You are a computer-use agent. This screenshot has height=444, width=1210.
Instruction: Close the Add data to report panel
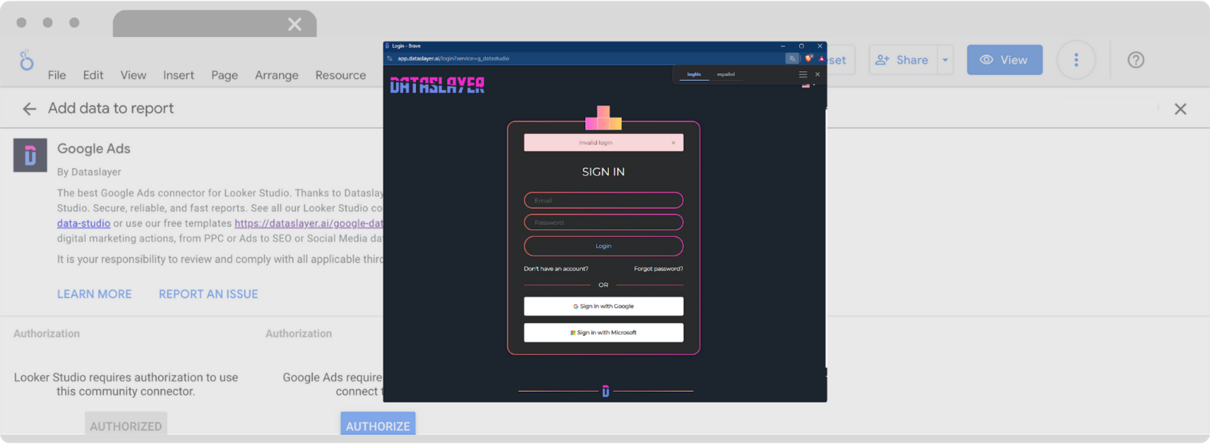[1181, 109]
